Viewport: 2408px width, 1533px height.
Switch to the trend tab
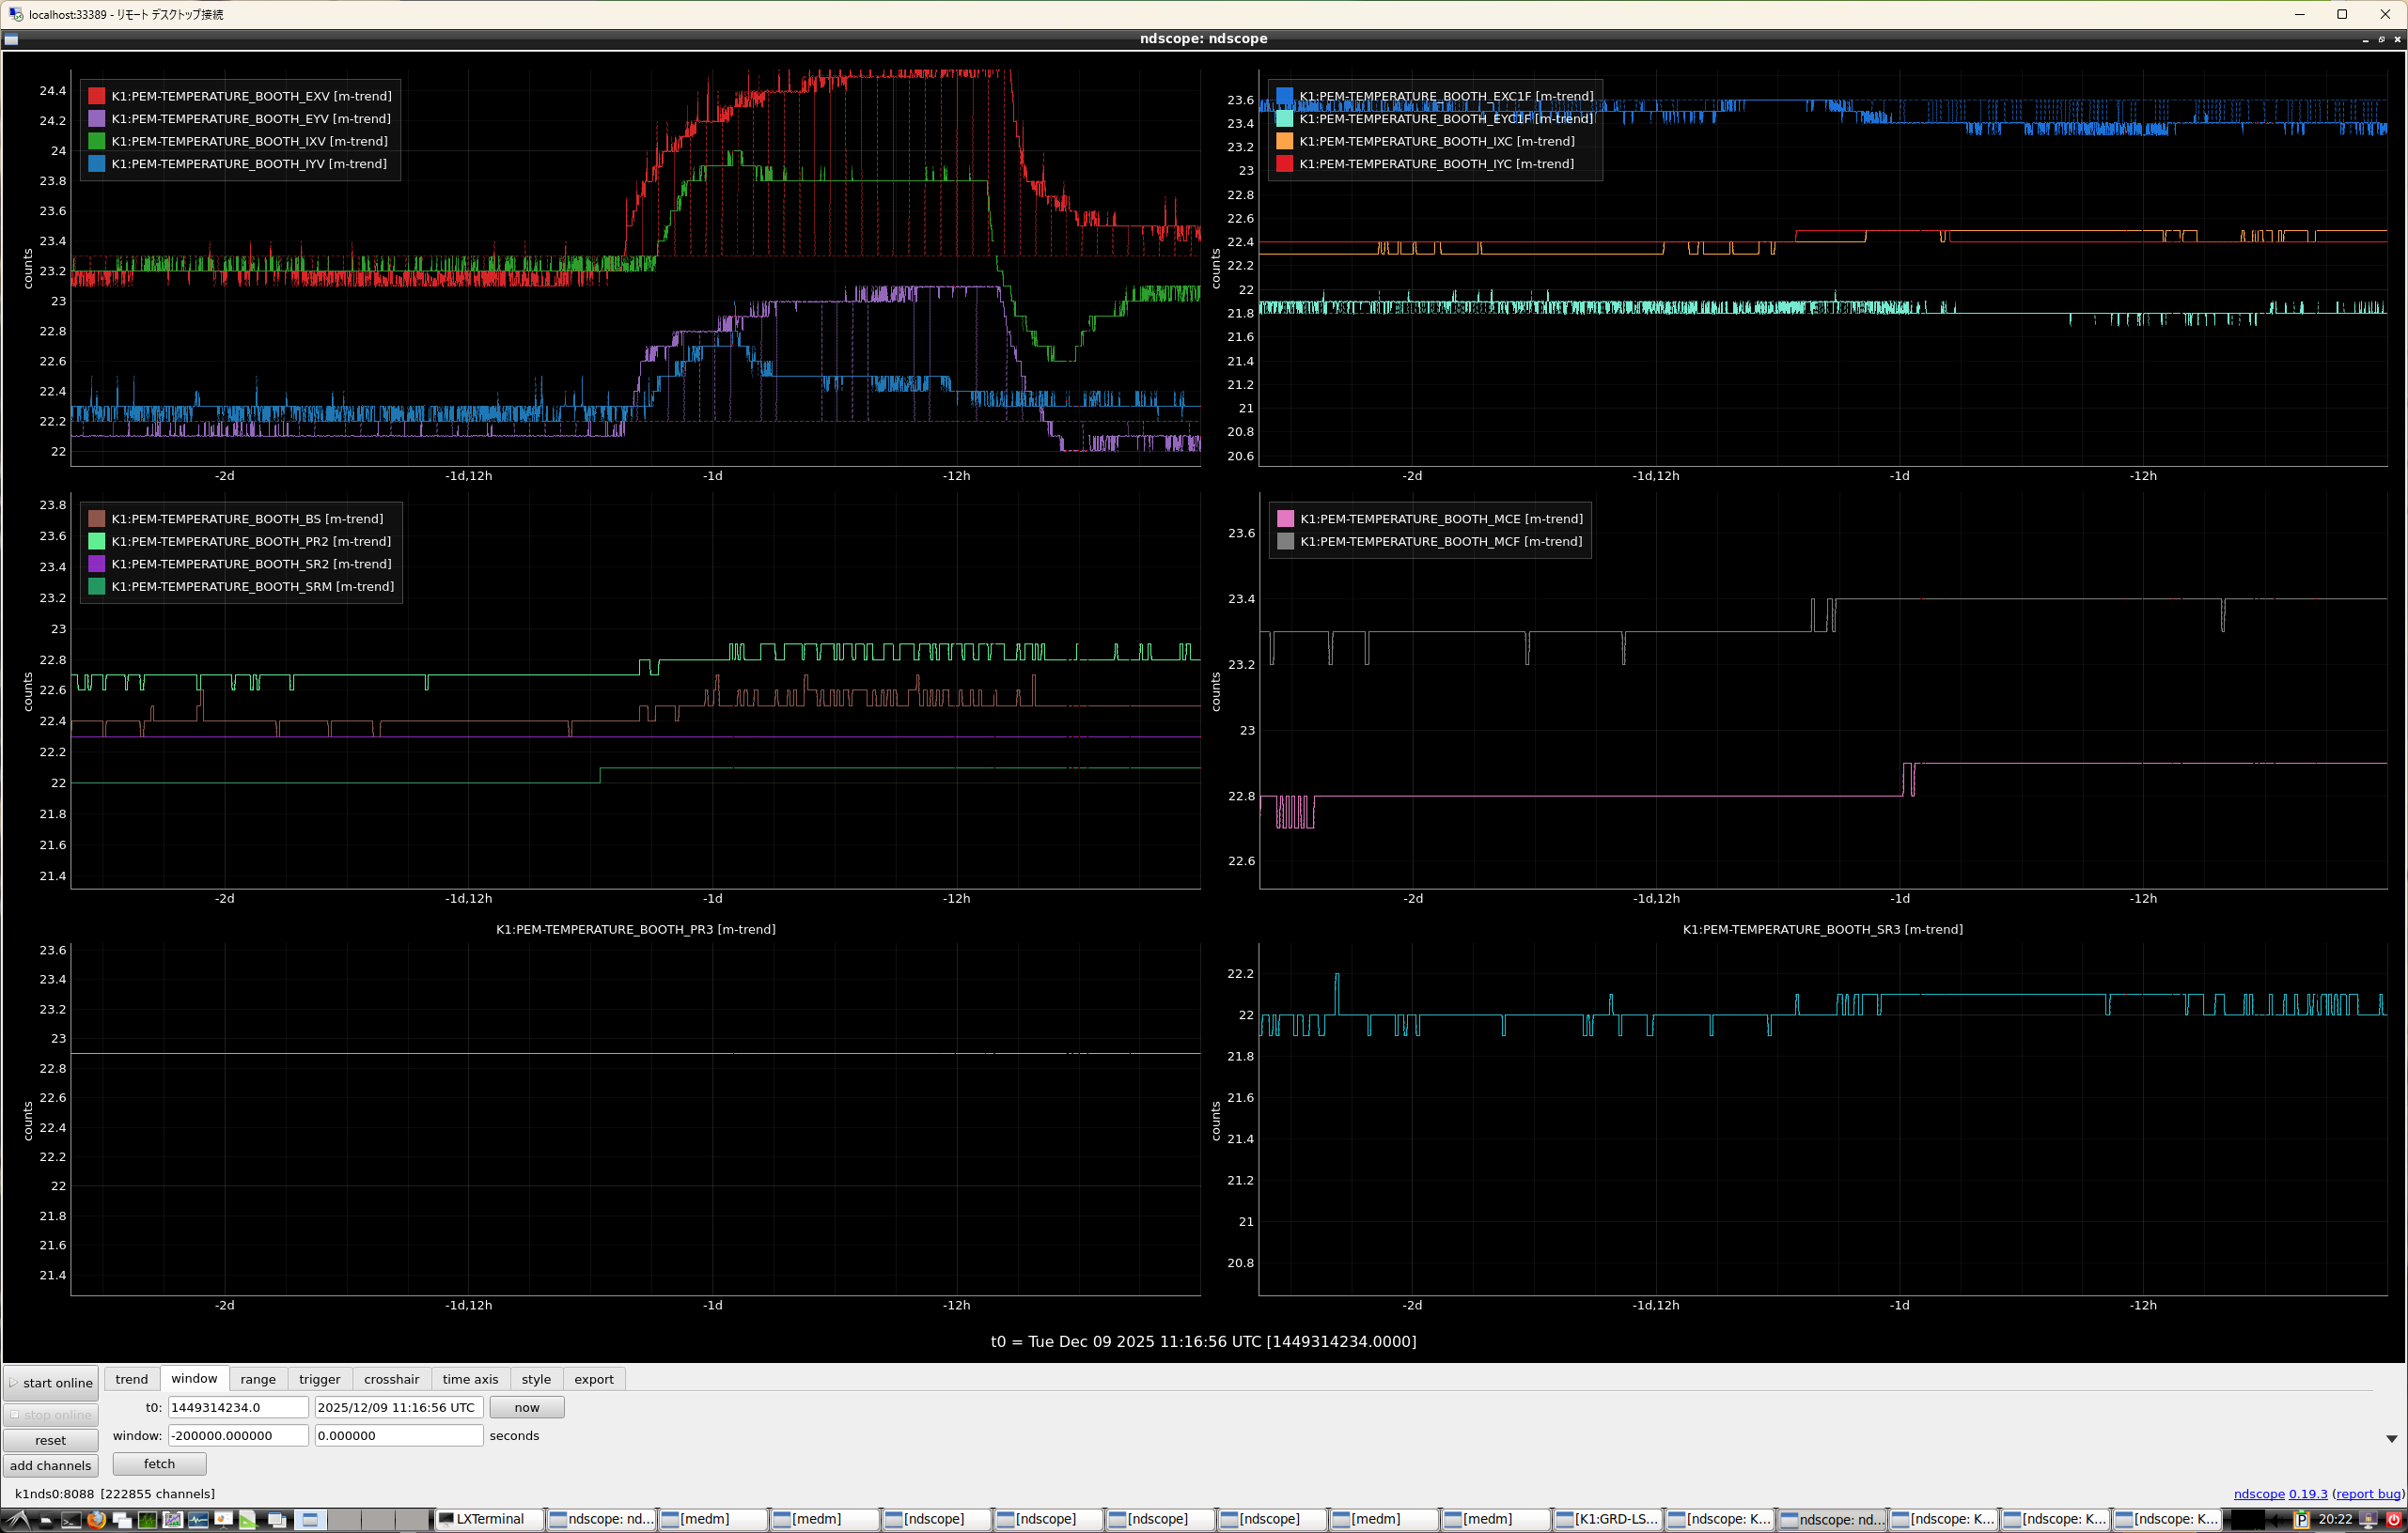[132, 1379]
